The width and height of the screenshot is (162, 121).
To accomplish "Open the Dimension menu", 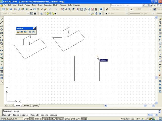I will (48, 5).
